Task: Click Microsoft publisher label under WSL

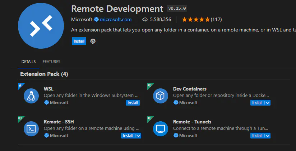Action: [59, 102]
